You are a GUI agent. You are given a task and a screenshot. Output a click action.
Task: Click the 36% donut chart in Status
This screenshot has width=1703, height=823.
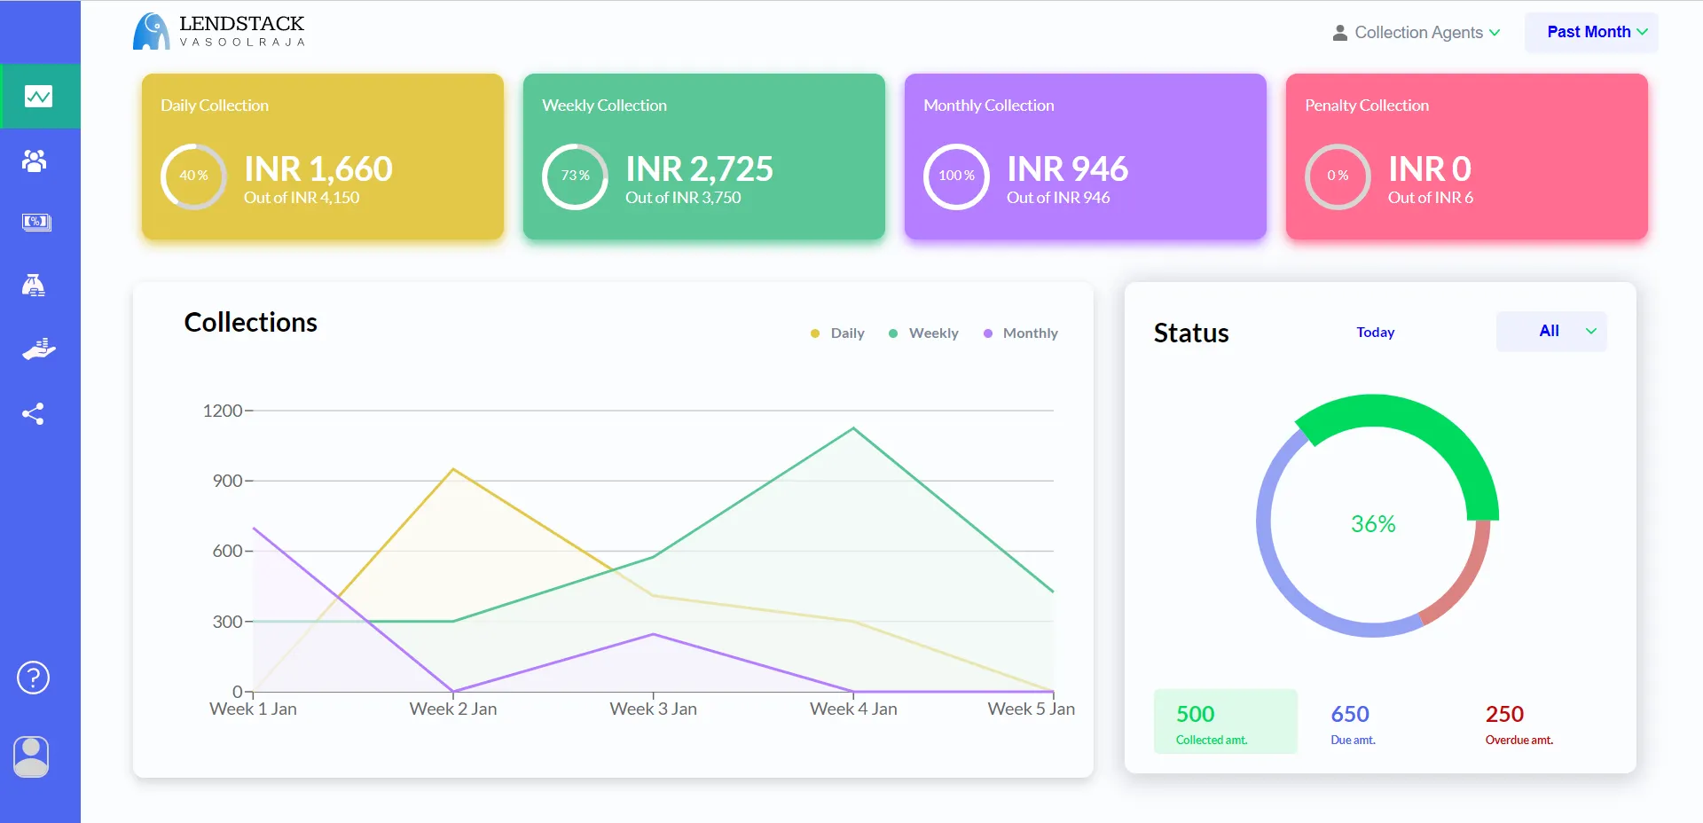(x=1374, y=523)
